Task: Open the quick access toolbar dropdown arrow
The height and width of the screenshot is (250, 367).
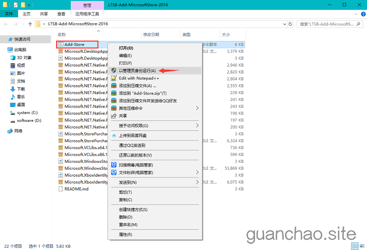Action: click(x=29, y=4)
